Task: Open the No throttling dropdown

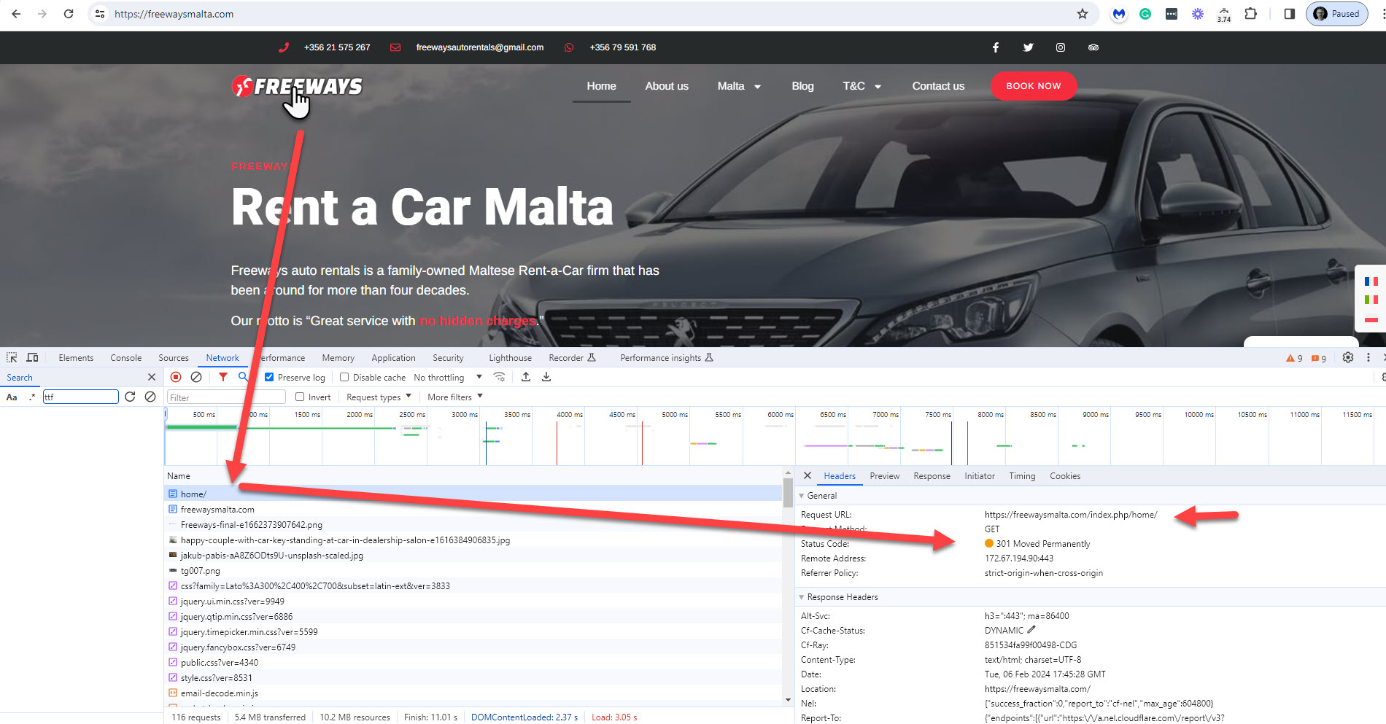Action: (448, 377)
